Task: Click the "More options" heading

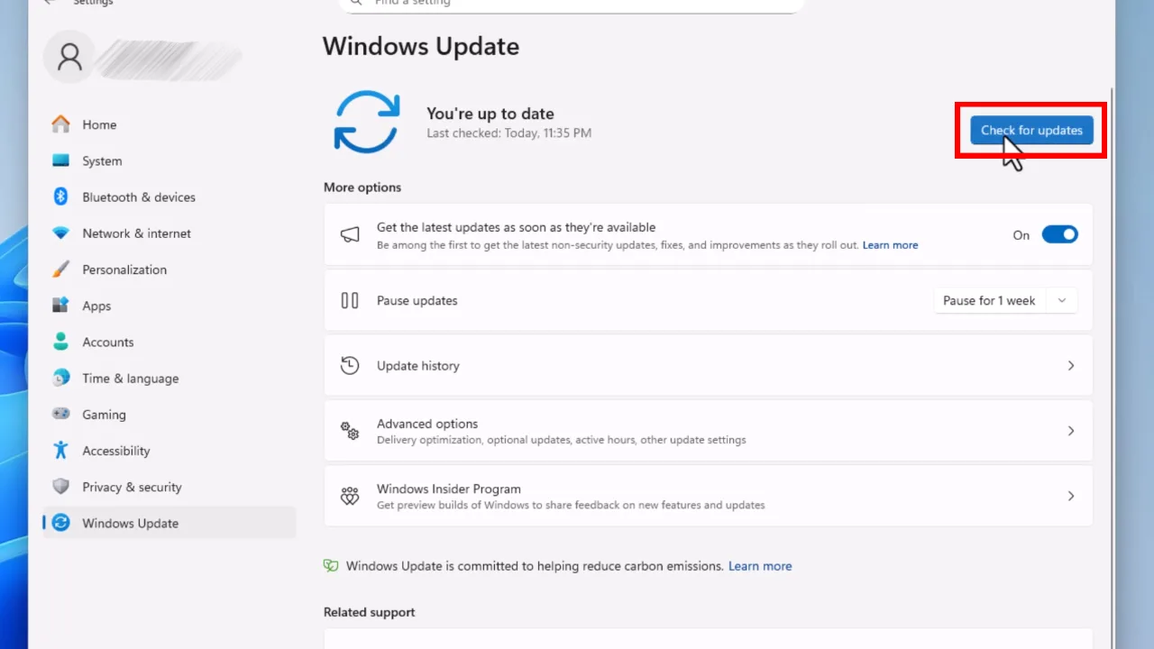Action: point(362,187)
